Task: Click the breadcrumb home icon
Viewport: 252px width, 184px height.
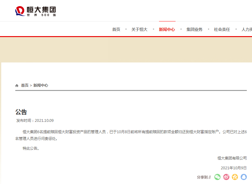Action: coord(17,85)
